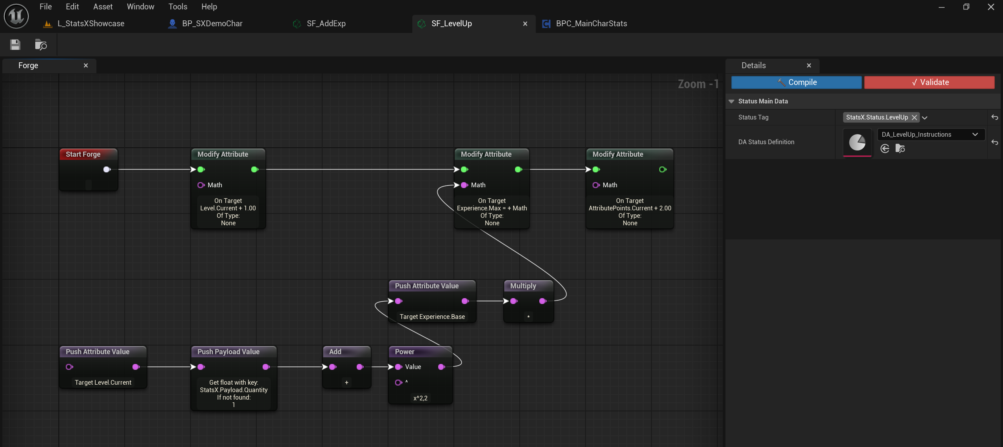
Task: Click Math input pin on Level.Current node
Action: [201, 185]
